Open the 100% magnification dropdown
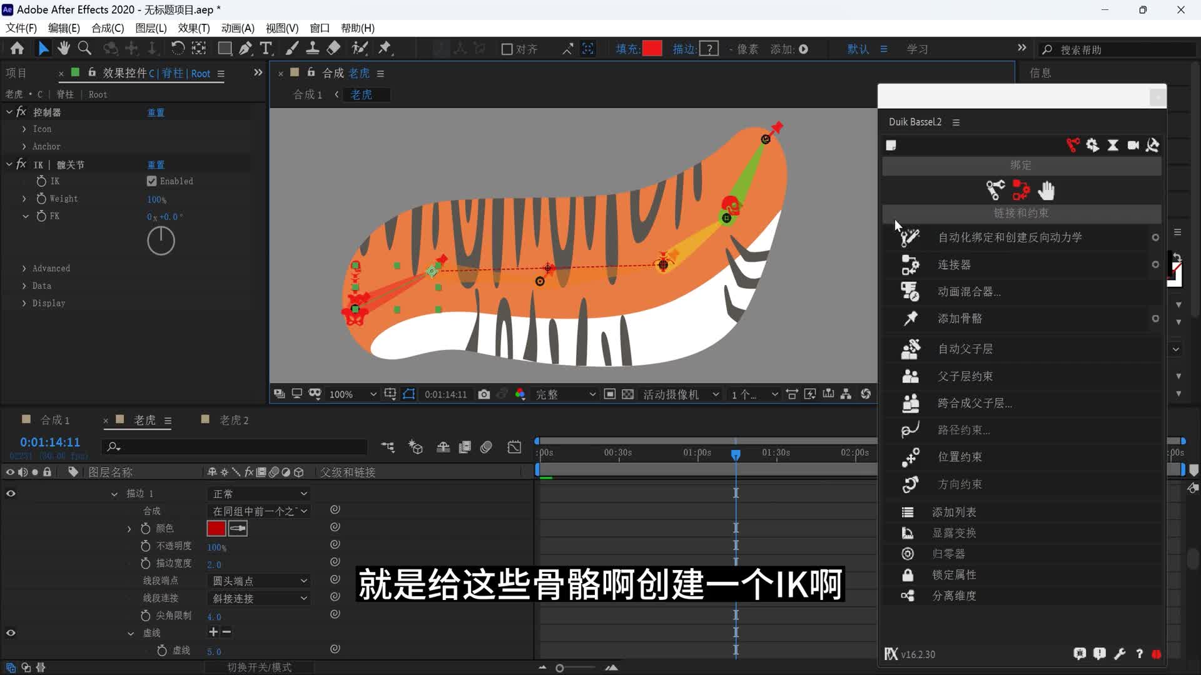The height and width of the screenshot is (675, 1201). click(x=352, y=394)
